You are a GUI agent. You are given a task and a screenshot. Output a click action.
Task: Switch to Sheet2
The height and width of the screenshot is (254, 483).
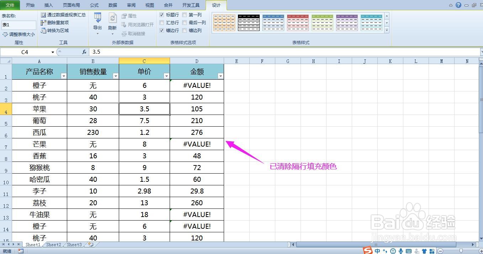53,244
